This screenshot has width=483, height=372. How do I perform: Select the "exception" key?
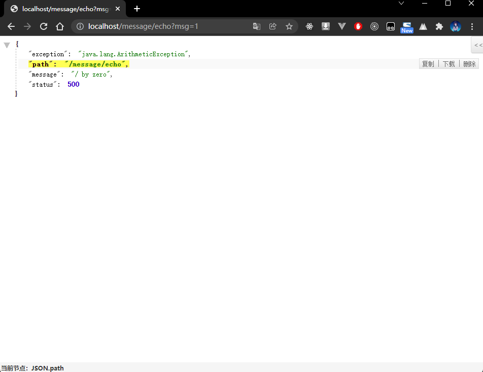48,54
